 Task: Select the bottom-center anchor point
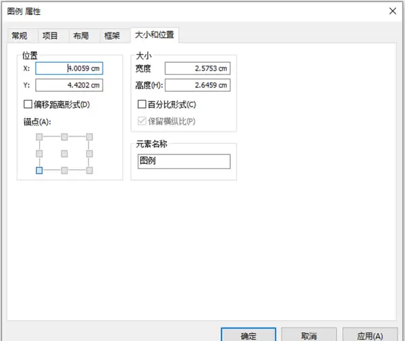click(64, 170)
